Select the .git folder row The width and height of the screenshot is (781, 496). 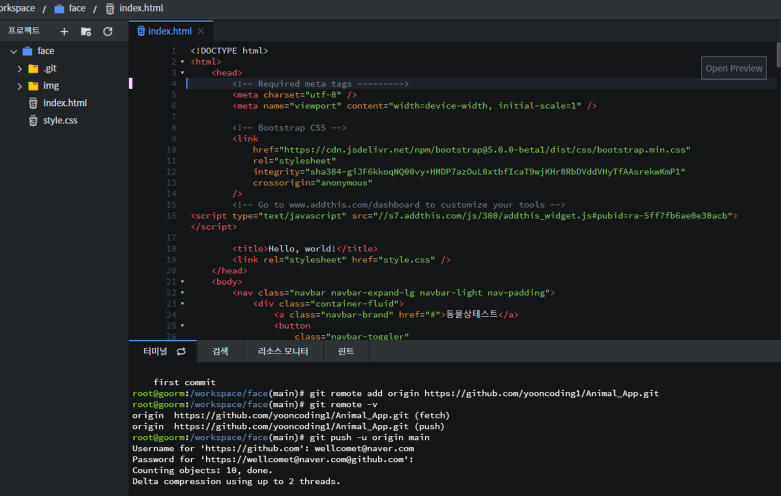(64, 68)
